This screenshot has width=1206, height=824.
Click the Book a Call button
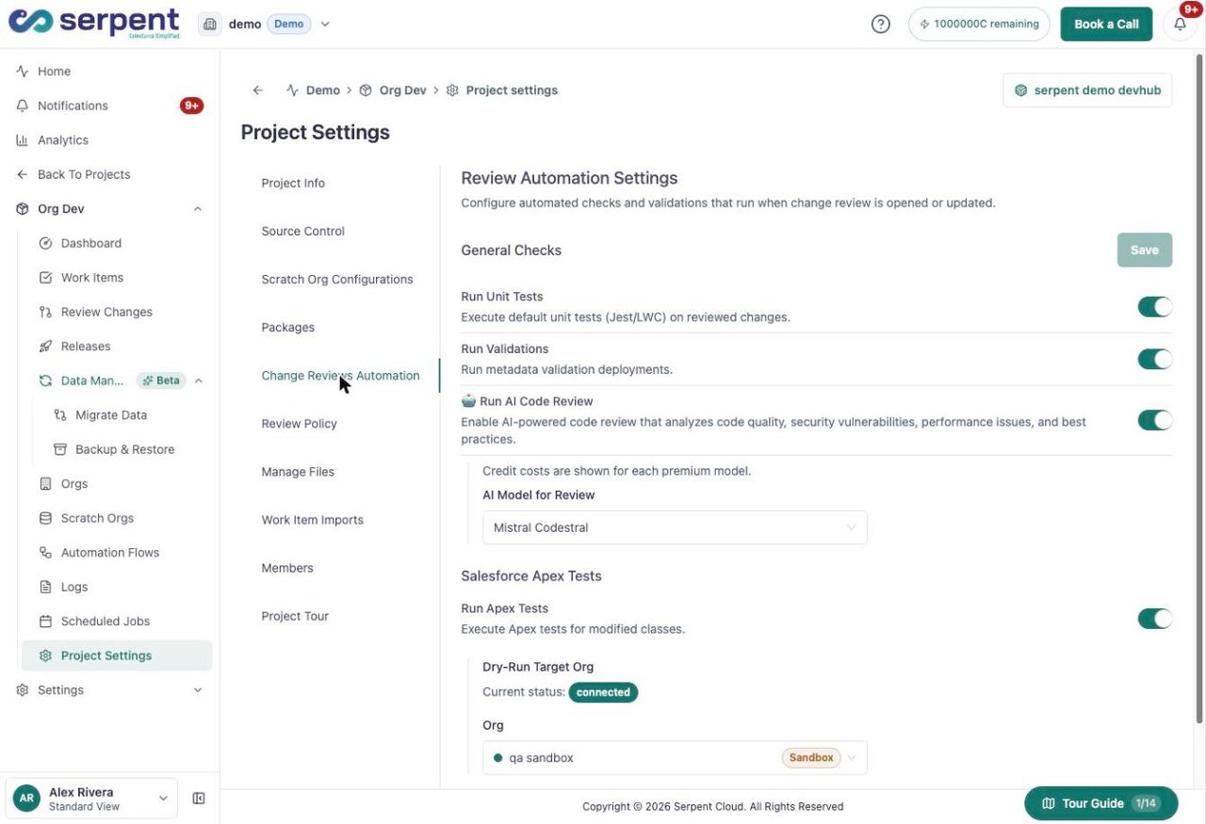tap(1106, 24)
